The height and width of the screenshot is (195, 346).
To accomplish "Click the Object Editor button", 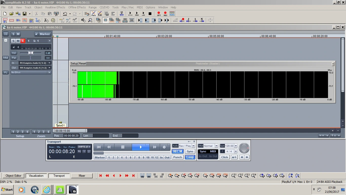I will click(x=13, y=176).
